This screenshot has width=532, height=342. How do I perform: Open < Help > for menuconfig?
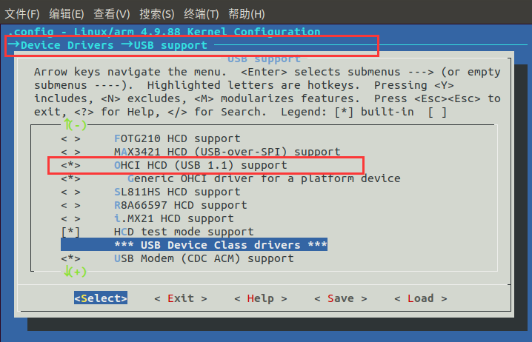coord(261,298)
